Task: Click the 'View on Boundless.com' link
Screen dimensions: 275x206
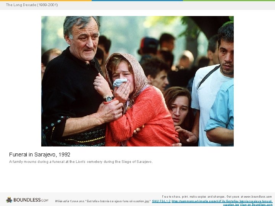Action: 256,204
